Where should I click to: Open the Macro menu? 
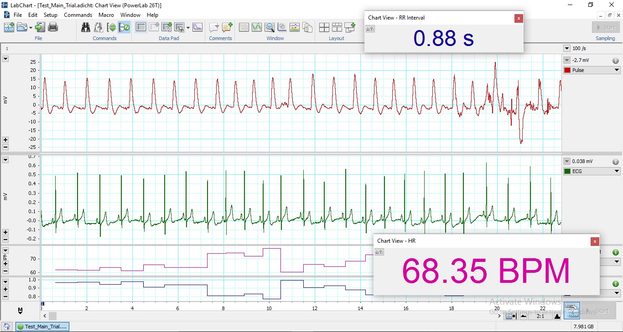coord(106,15)
